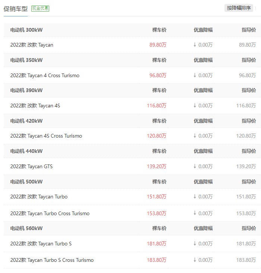Image resolution: width=261 pixels, height=273 pixels.
Task: Click the gray 151.80万 guide price
Action: pyautogui.click(x=246, y=197)
